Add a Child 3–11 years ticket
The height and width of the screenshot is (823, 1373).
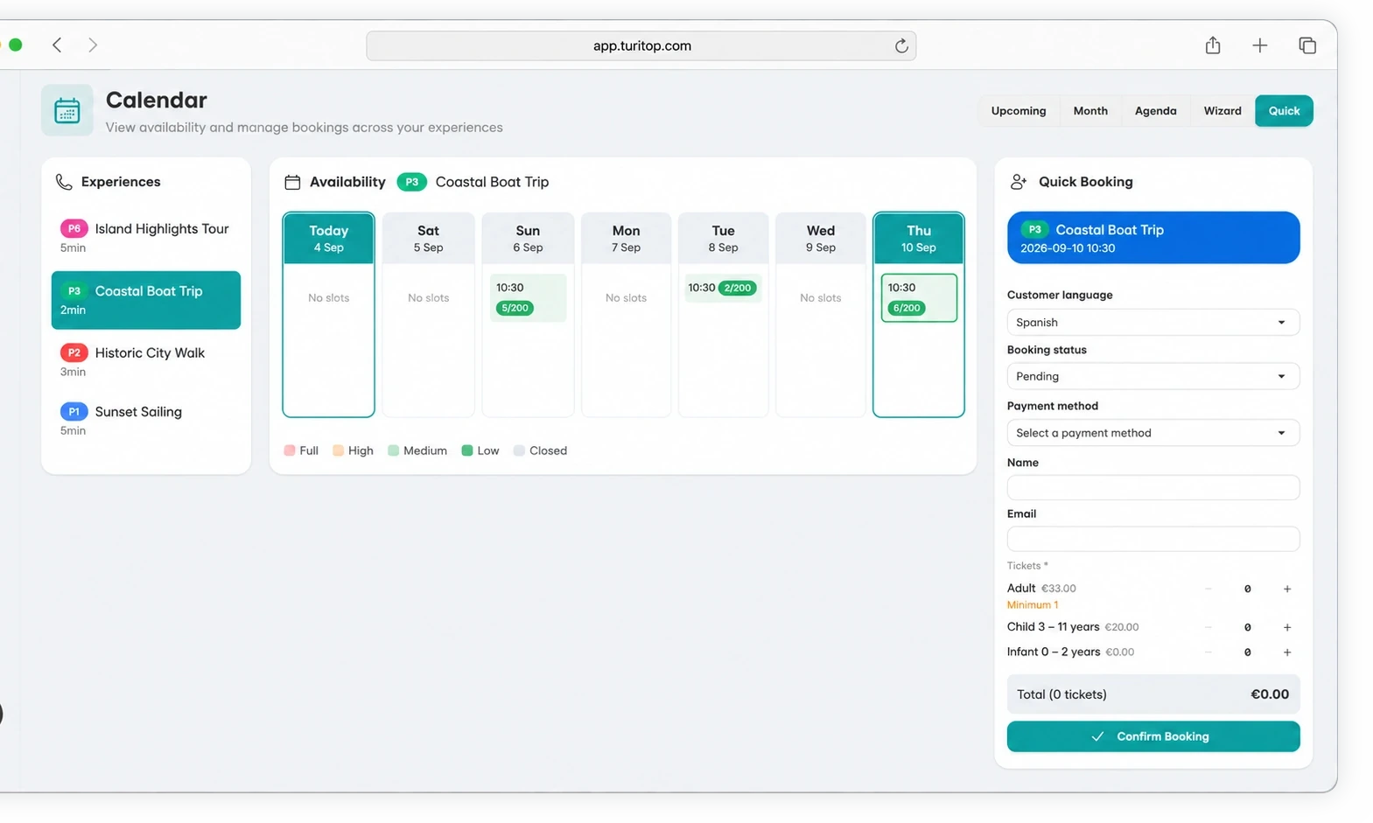[1286, 628]
